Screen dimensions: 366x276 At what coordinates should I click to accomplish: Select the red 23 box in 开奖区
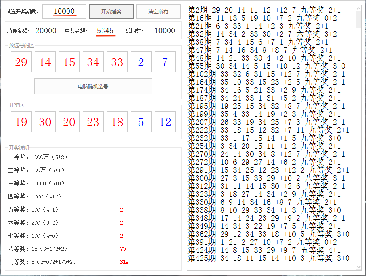tap(93, 122)
